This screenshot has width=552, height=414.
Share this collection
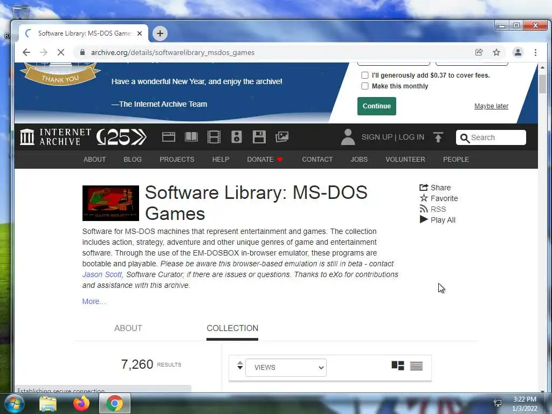click(435, 188)
